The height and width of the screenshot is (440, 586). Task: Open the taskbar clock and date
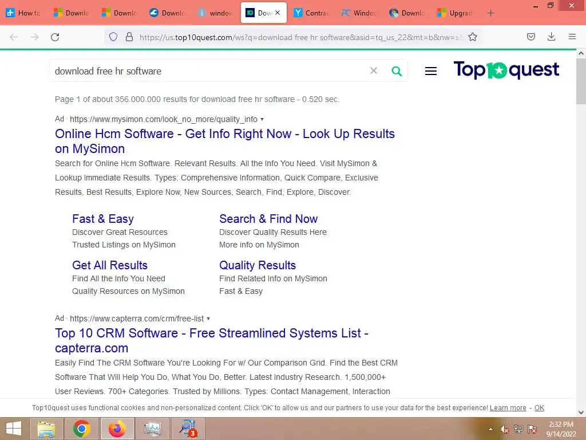[561, 429]
